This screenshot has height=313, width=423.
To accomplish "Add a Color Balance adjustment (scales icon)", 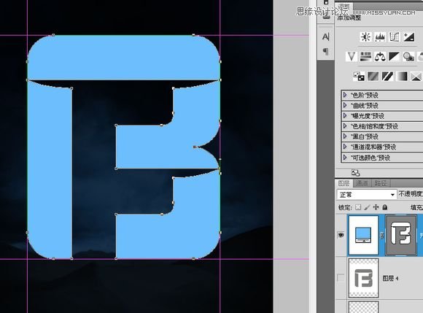I will tap(380, 57).
